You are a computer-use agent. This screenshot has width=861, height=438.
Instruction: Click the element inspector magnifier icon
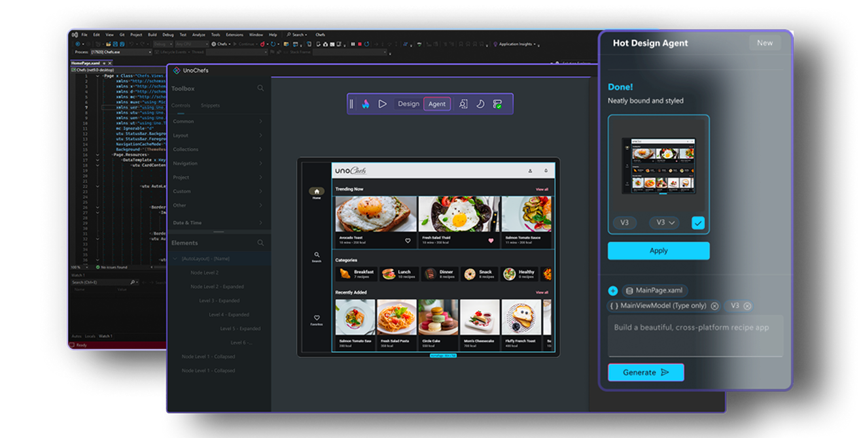click(463, 104)
